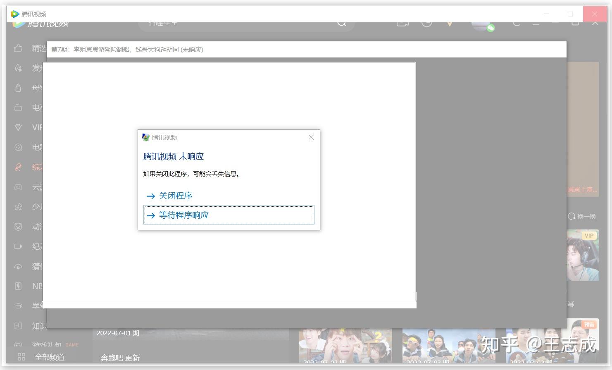Open the VIP diamond icon in sidebar
The width and height of the screenshot is (612, 370).
click(x=18, y=127)
